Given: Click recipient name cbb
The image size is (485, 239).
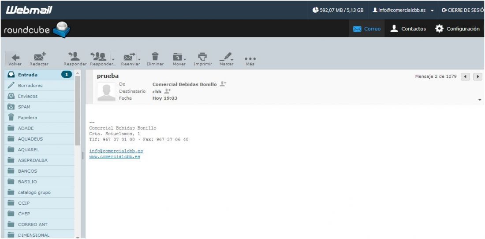Looking at the screenshot, I should tap(157, 91).
